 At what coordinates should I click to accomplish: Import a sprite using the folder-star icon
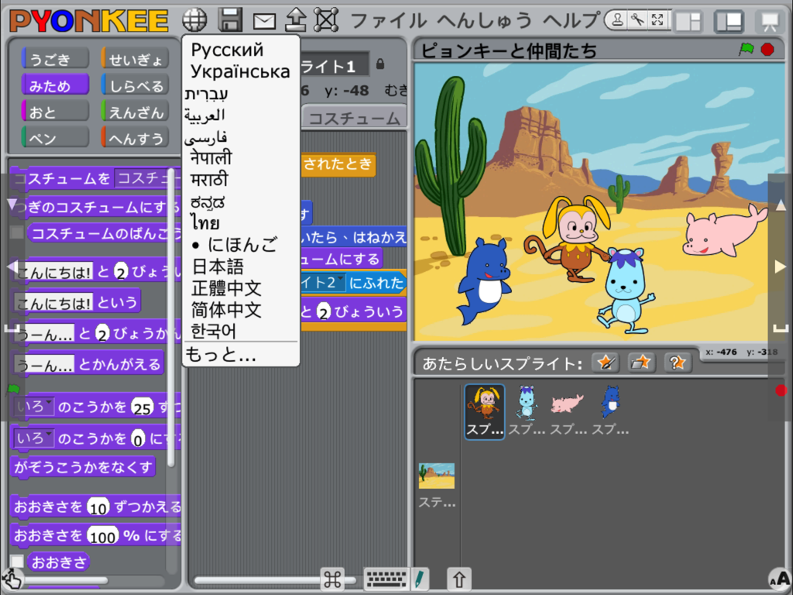[642, 362]
